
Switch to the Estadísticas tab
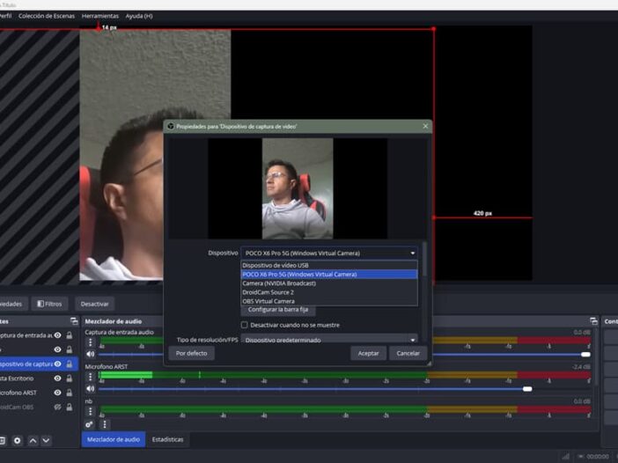[x=167, y=439]
